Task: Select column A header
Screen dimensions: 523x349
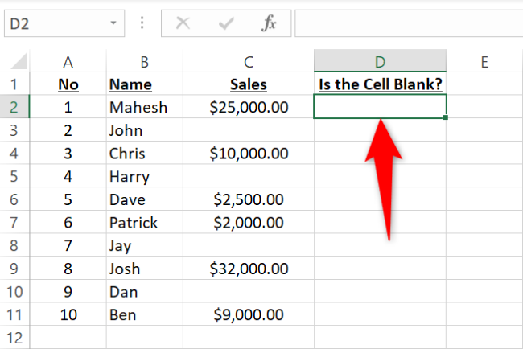Action: coord(67,61)
